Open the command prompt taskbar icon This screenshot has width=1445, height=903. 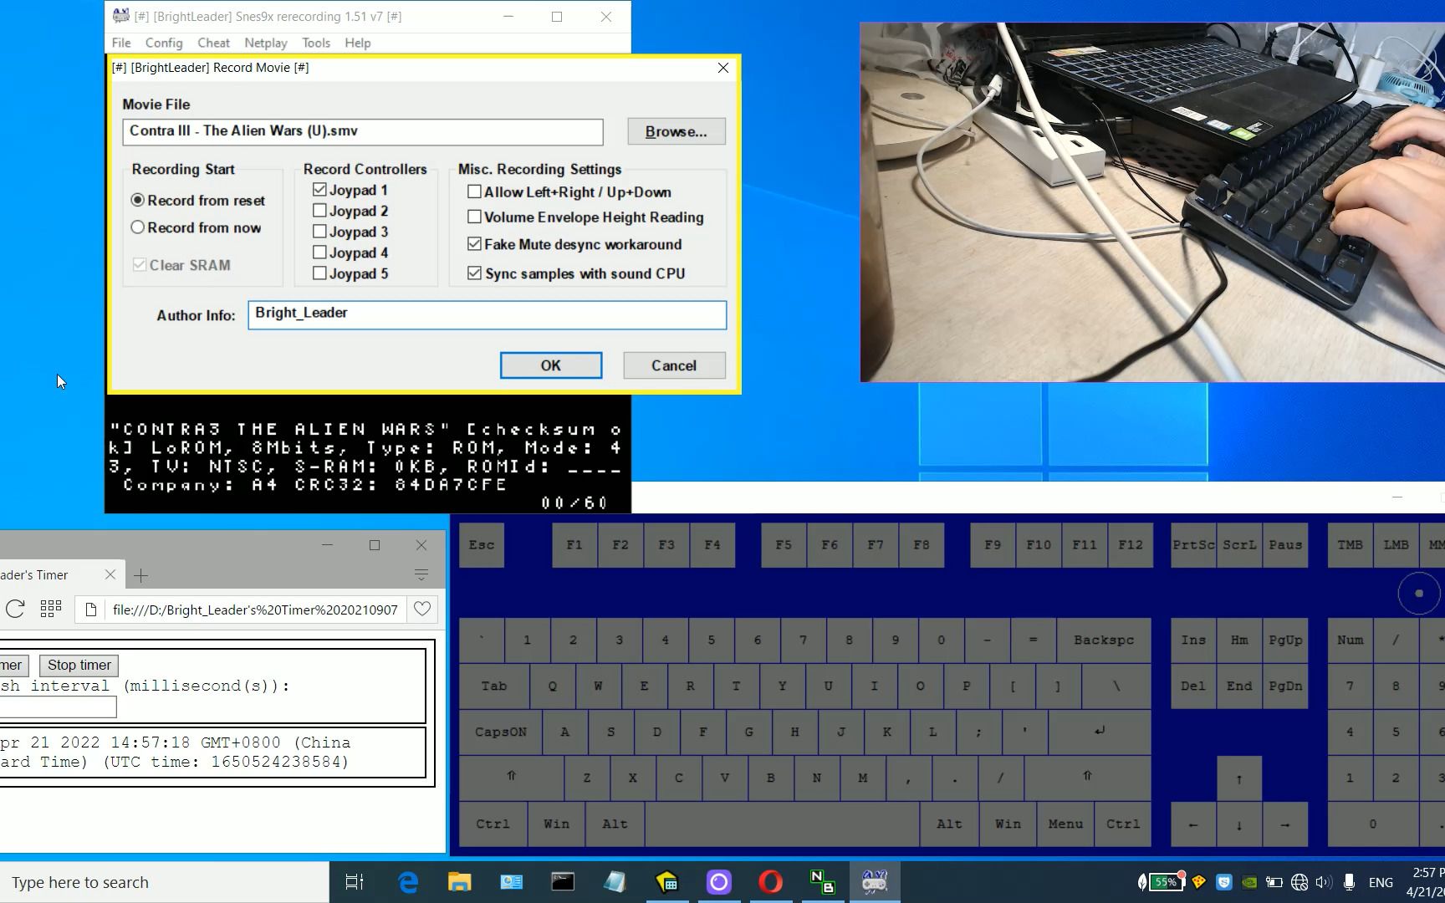[563, 882]
